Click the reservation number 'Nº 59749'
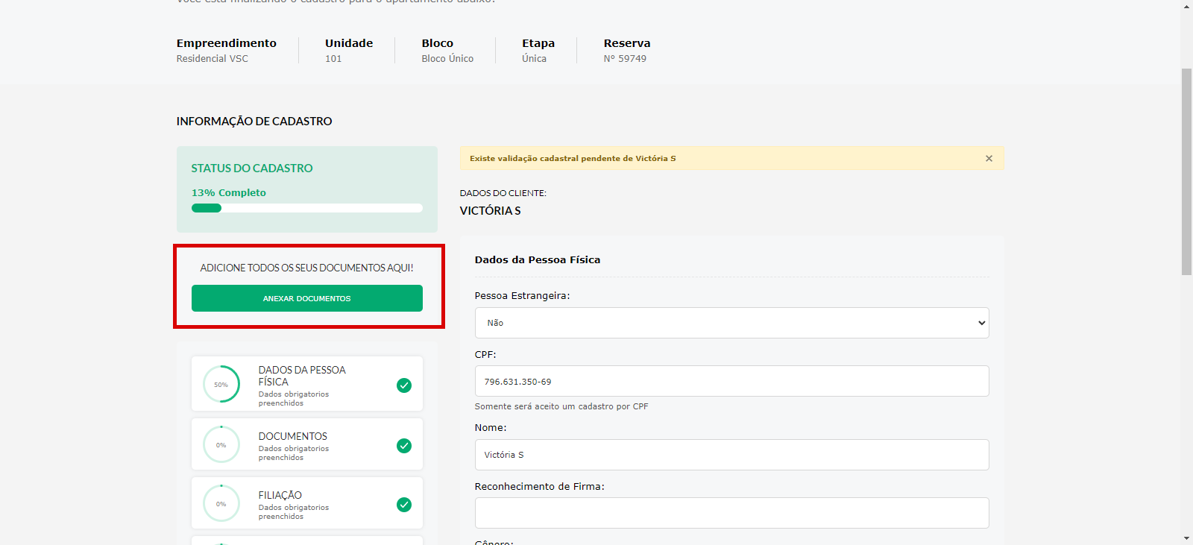Screen dimensions: 1193x545 [625, 58]
